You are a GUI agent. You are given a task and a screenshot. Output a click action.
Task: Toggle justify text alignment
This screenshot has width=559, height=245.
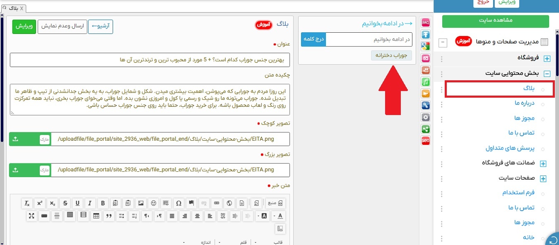coord(172,215)
